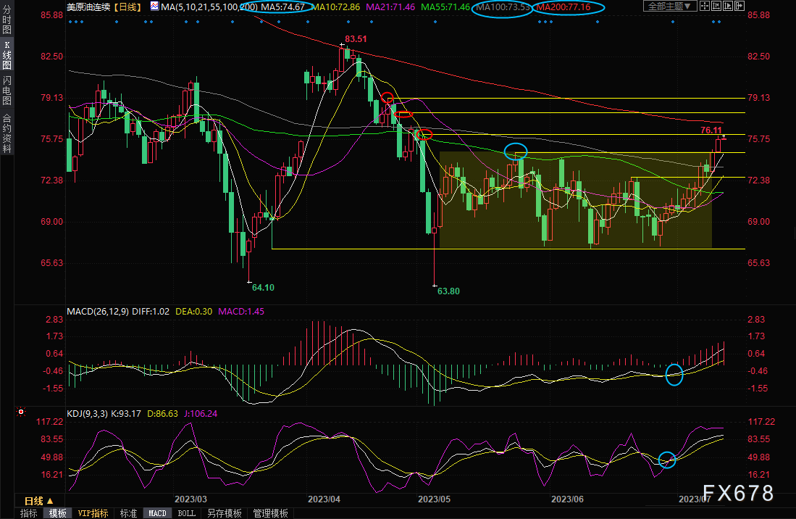Click the shift-chart-right icon
The width and height of the screenshot is (796, 519).
coord(740,6)
